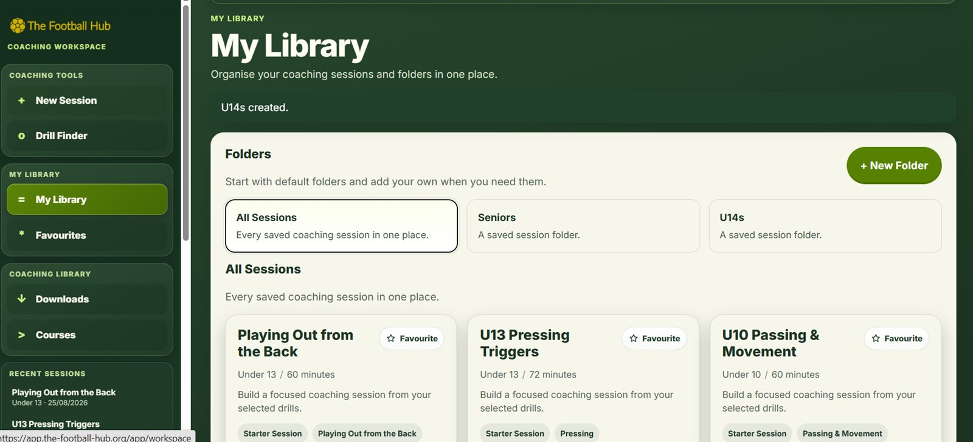
Task: Click the down-arrow icon beside Downloads
Action: tap(22, 299)
